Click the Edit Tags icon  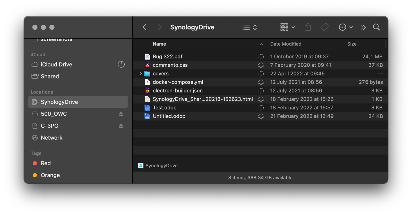(x=324, y=27)
